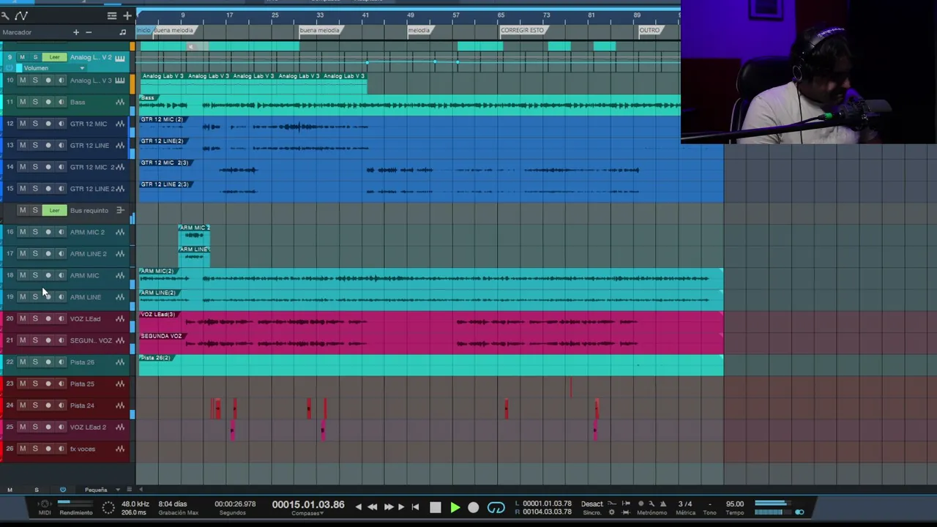Viewport: 937px width, 527px height.
Task: Click loop start L 00001.01.03.78 field
Action: click(x=546, y=504)
